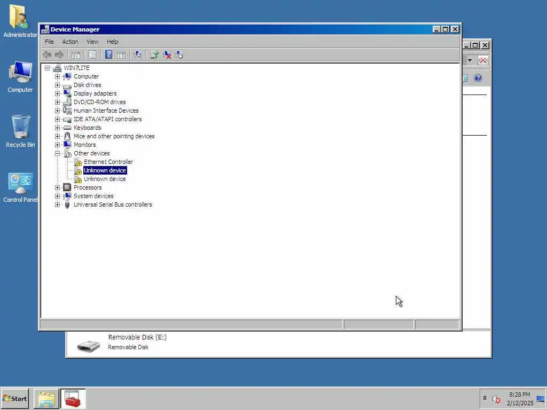The width and height of the screenshot is (547, 410).
Task: Select the WIN7LITE label
Action: (76, 68)
